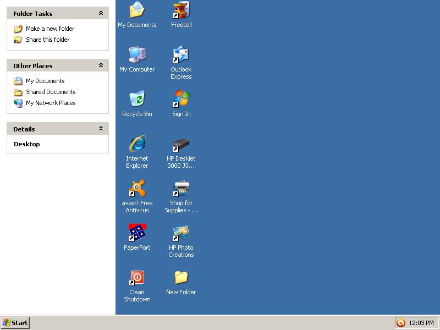Open Shared Documents in Other Places

(51, 92)
